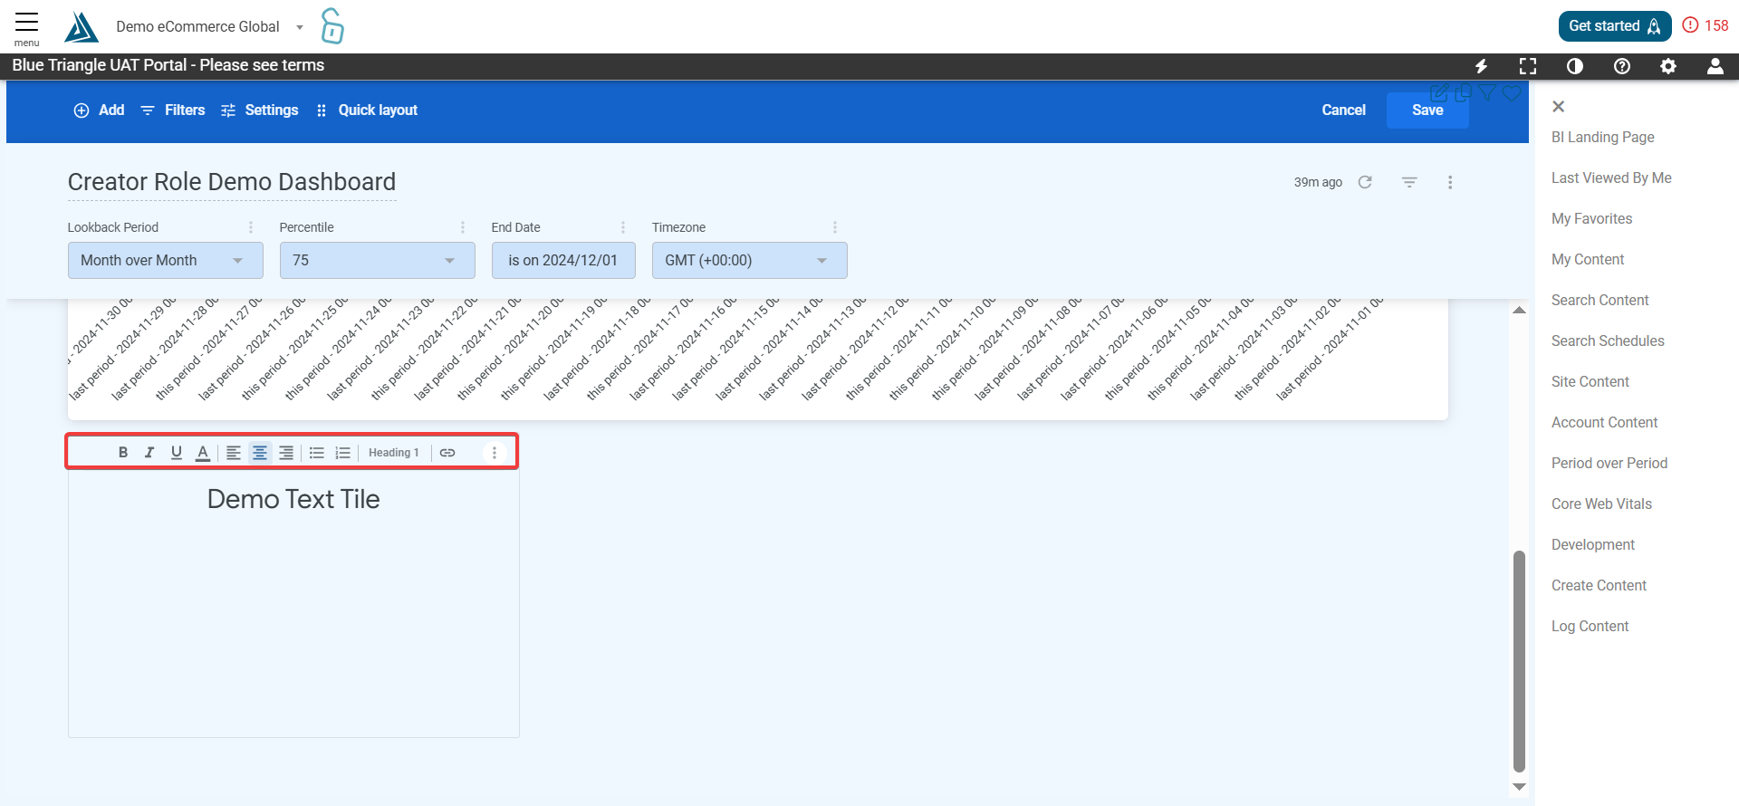Open dashboard Settings in edit toolbar
This screenshot has height=806, width=1739.
coord(260,110)
